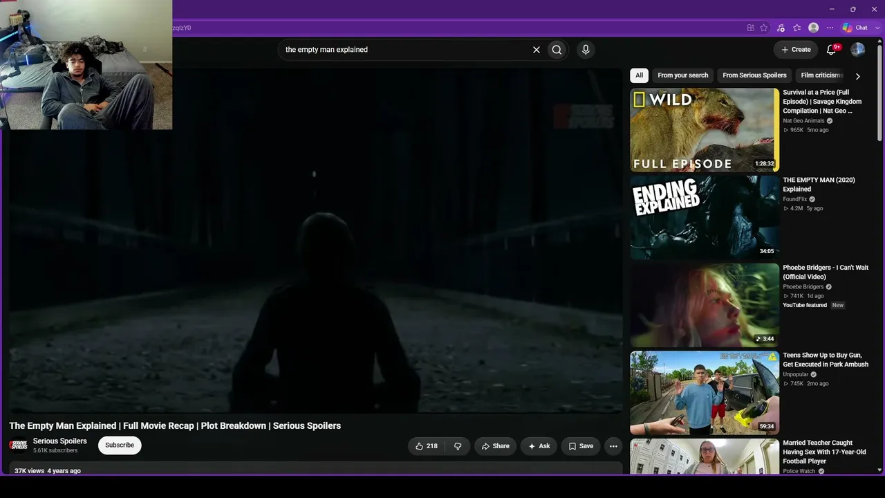This screenshot has width=885, height=498.
Task: Open YouTube notifications bell
Action: pos(832,50)
